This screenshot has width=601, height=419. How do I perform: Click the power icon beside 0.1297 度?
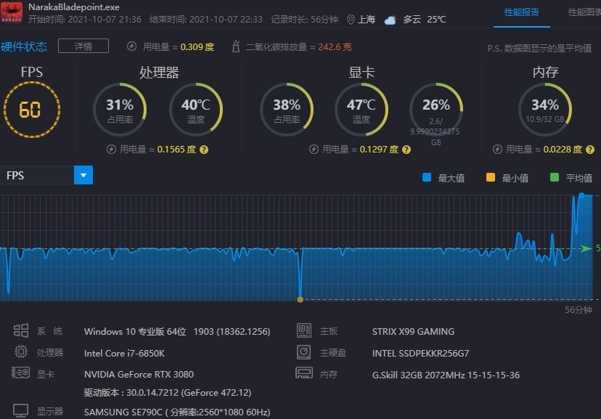[x=314, y=149]
